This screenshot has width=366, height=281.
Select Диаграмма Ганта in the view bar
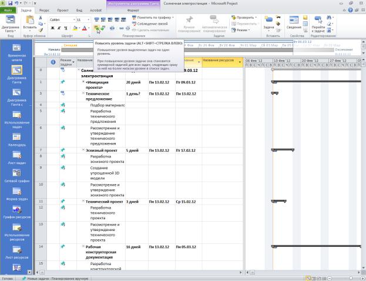click(17, 75)
